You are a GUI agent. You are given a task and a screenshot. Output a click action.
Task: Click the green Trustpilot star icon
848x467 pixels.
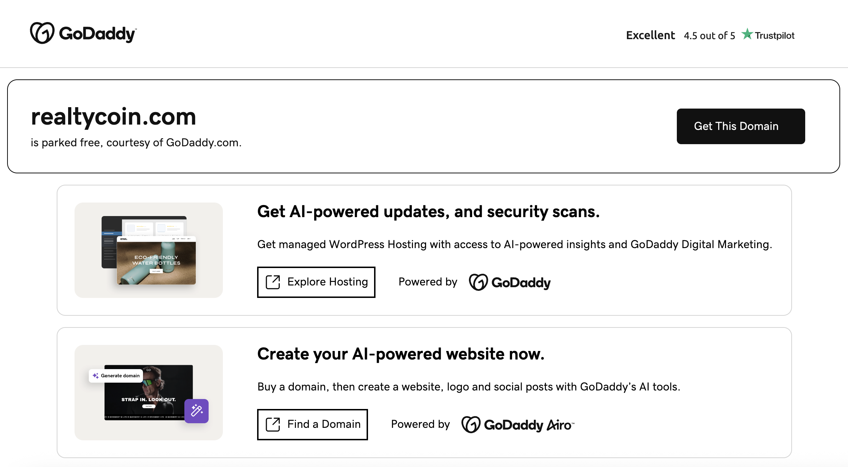pos(747,35)
